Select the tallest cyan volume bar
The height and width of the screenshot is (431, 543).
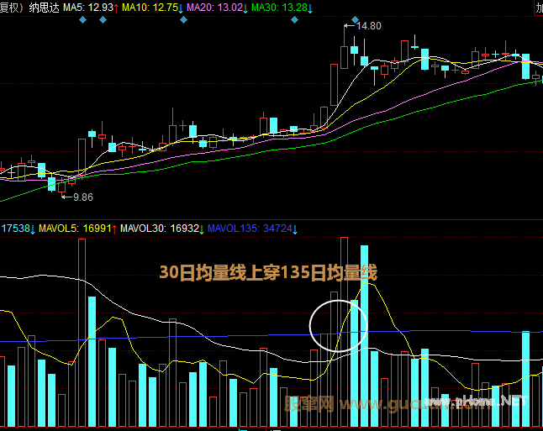364,336
